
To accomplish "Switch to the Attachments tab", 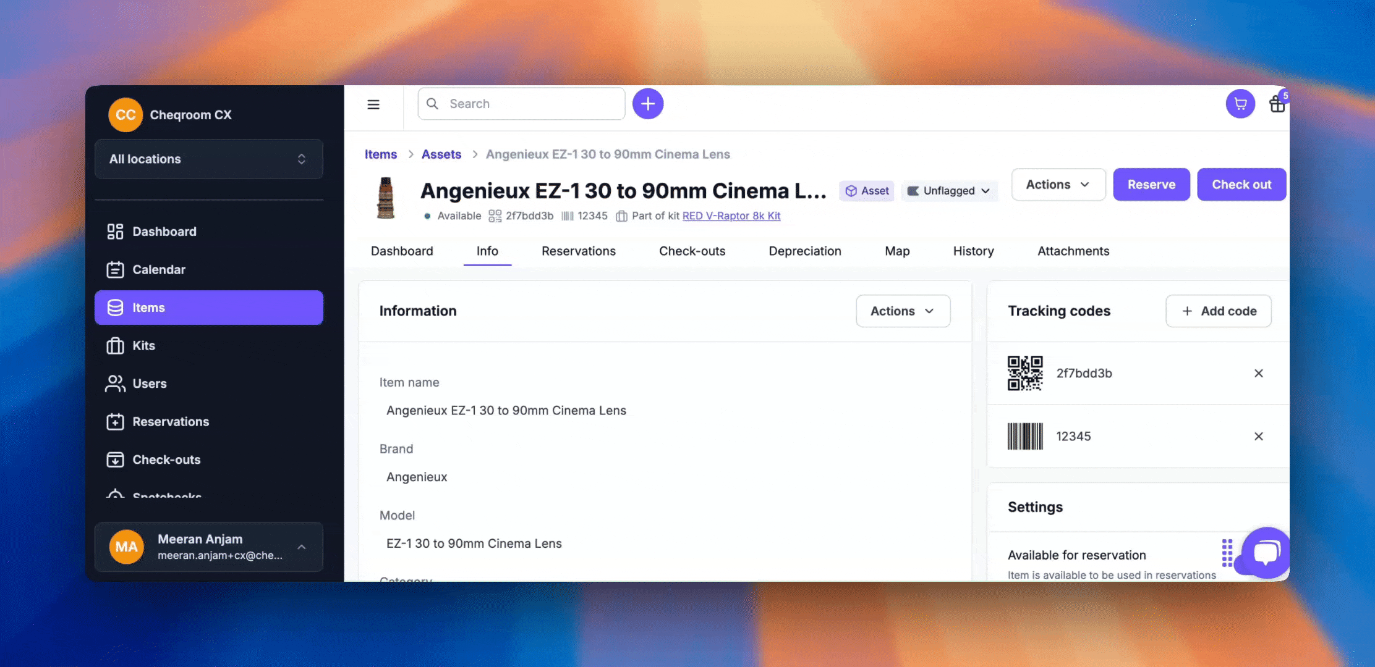I will click(1073, 251).
